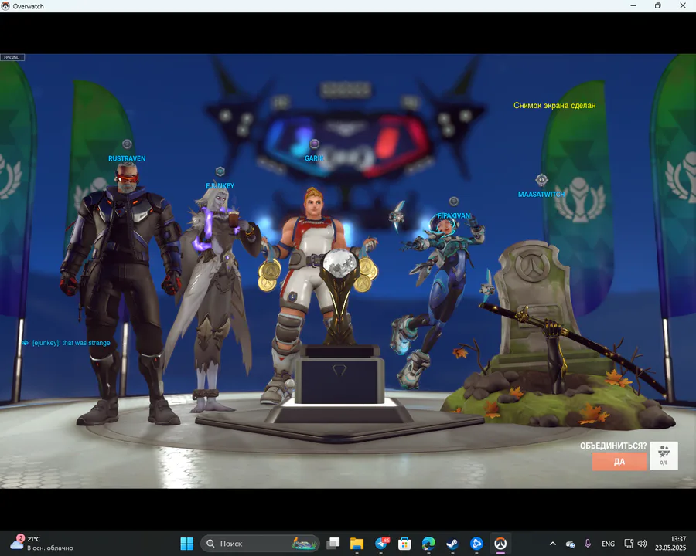The image size is (696, 556).
Task: Click the rank badge above EJUNKEY
Action: tap(220, 171)
